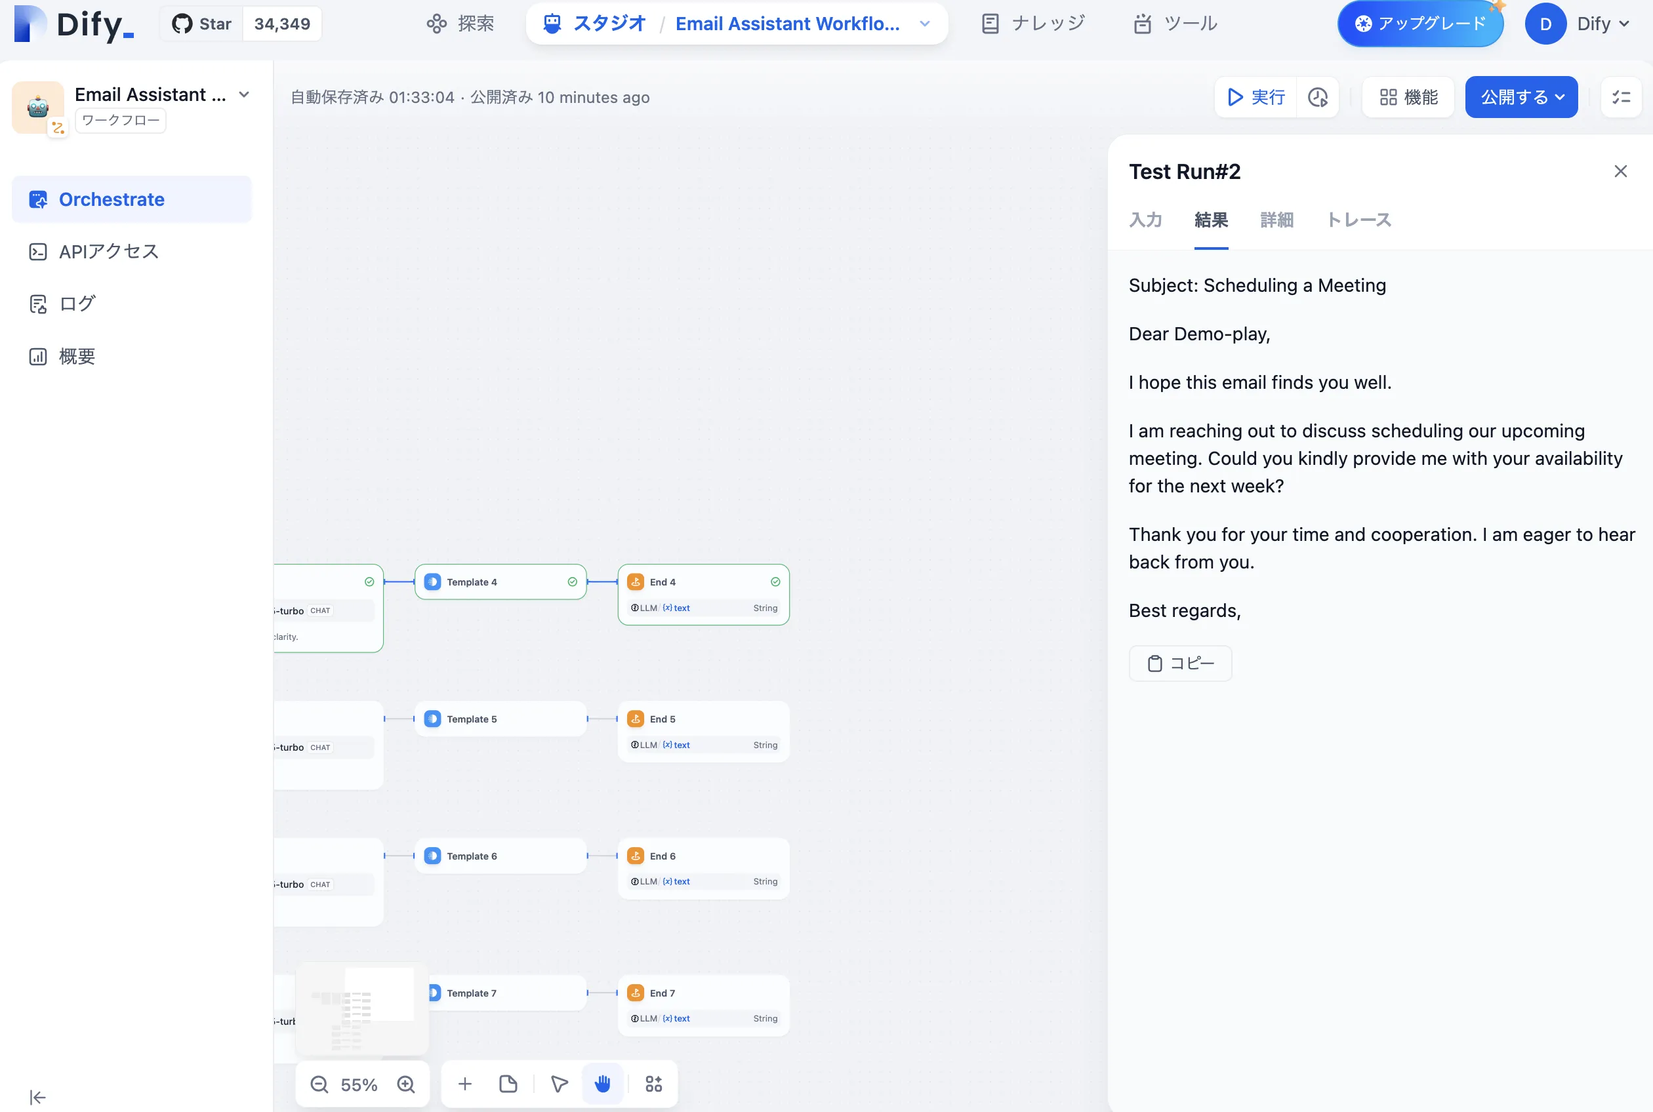
Task: Click the add note icon
Action: [x=508, y=1084]
